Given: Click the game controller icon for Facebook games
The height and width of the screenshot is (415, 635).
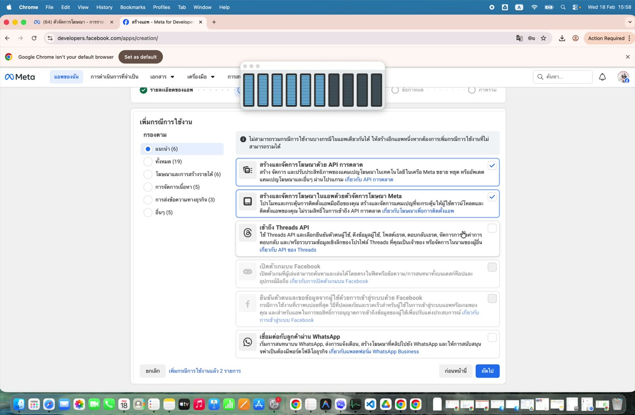Looking at the screenshot, I should click(247, 272).
